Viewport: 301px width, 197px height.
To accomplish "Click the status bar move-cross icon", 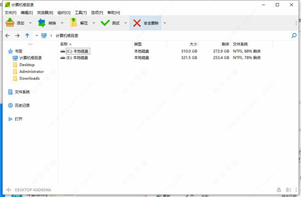I will point(9,190).
